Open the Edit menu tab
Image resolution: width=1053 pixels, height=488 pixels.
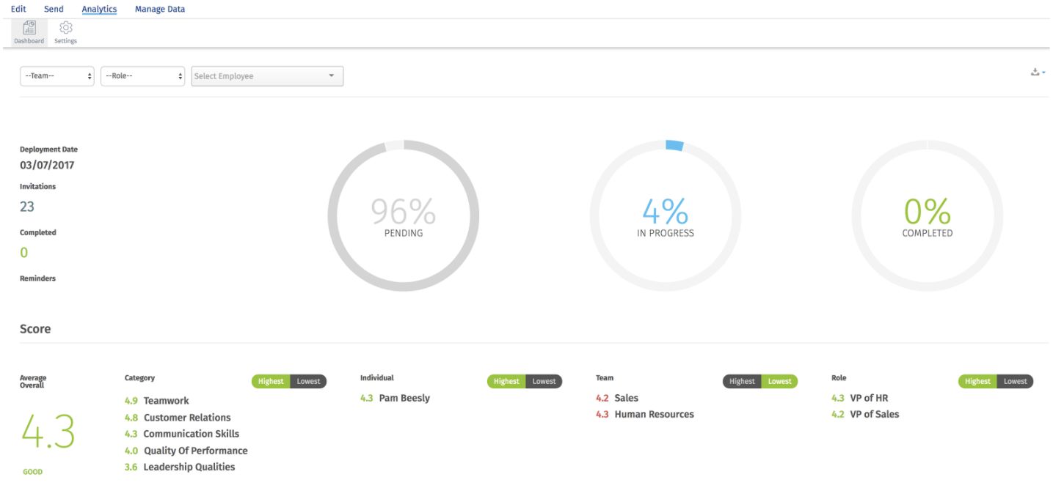click(18, 10)
